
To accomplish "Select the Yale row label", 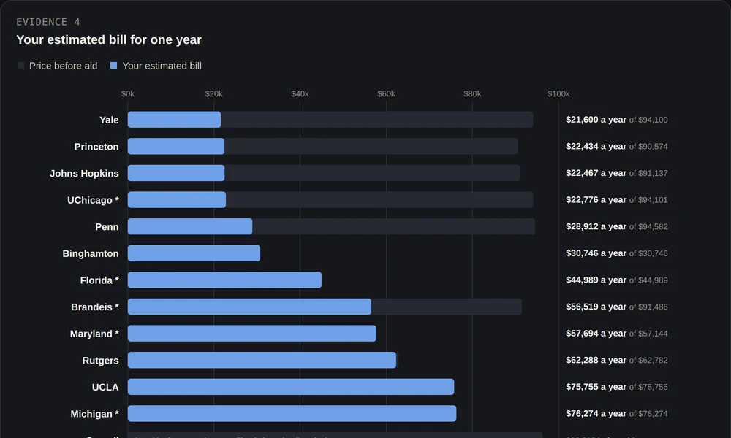I will click(x=109, y=120).
